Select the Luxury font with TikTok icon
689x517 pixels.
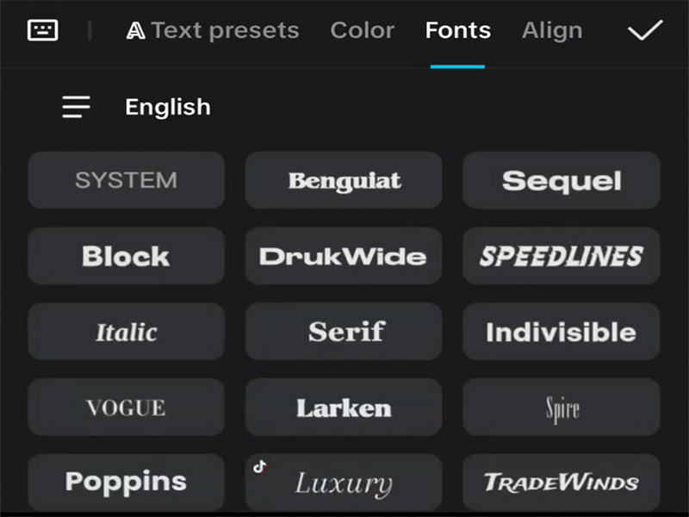click(343, 481)
